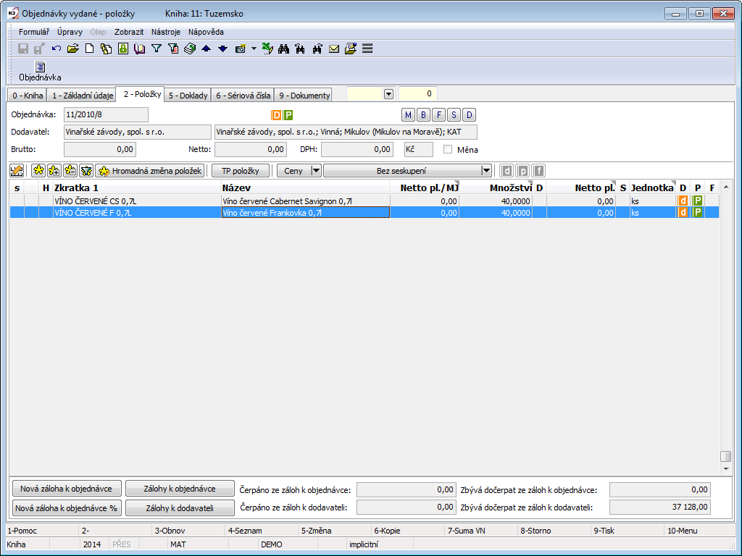Open dropdown arrow next to camera icon
742x556 pixels.
(254, 49)
